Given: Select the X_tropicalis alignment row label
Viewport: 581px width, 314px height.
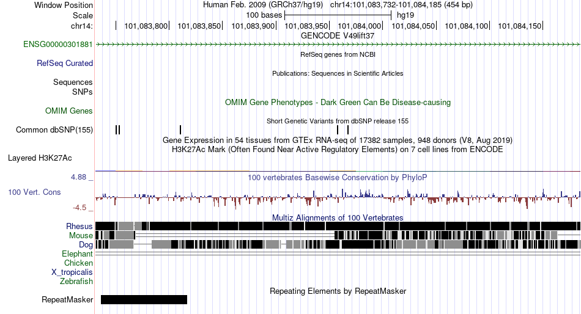Looking at the screenshot, I should (72, 272).
